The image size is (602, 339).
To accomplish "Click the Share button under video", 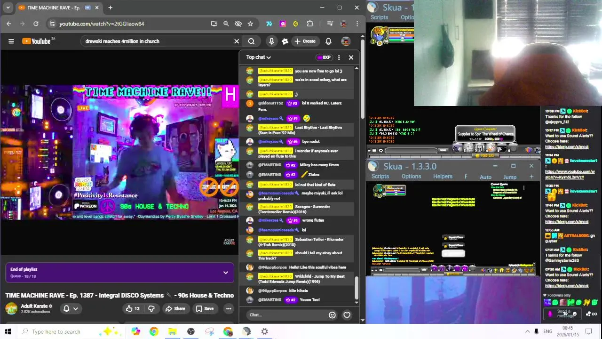I will (175, 309).
